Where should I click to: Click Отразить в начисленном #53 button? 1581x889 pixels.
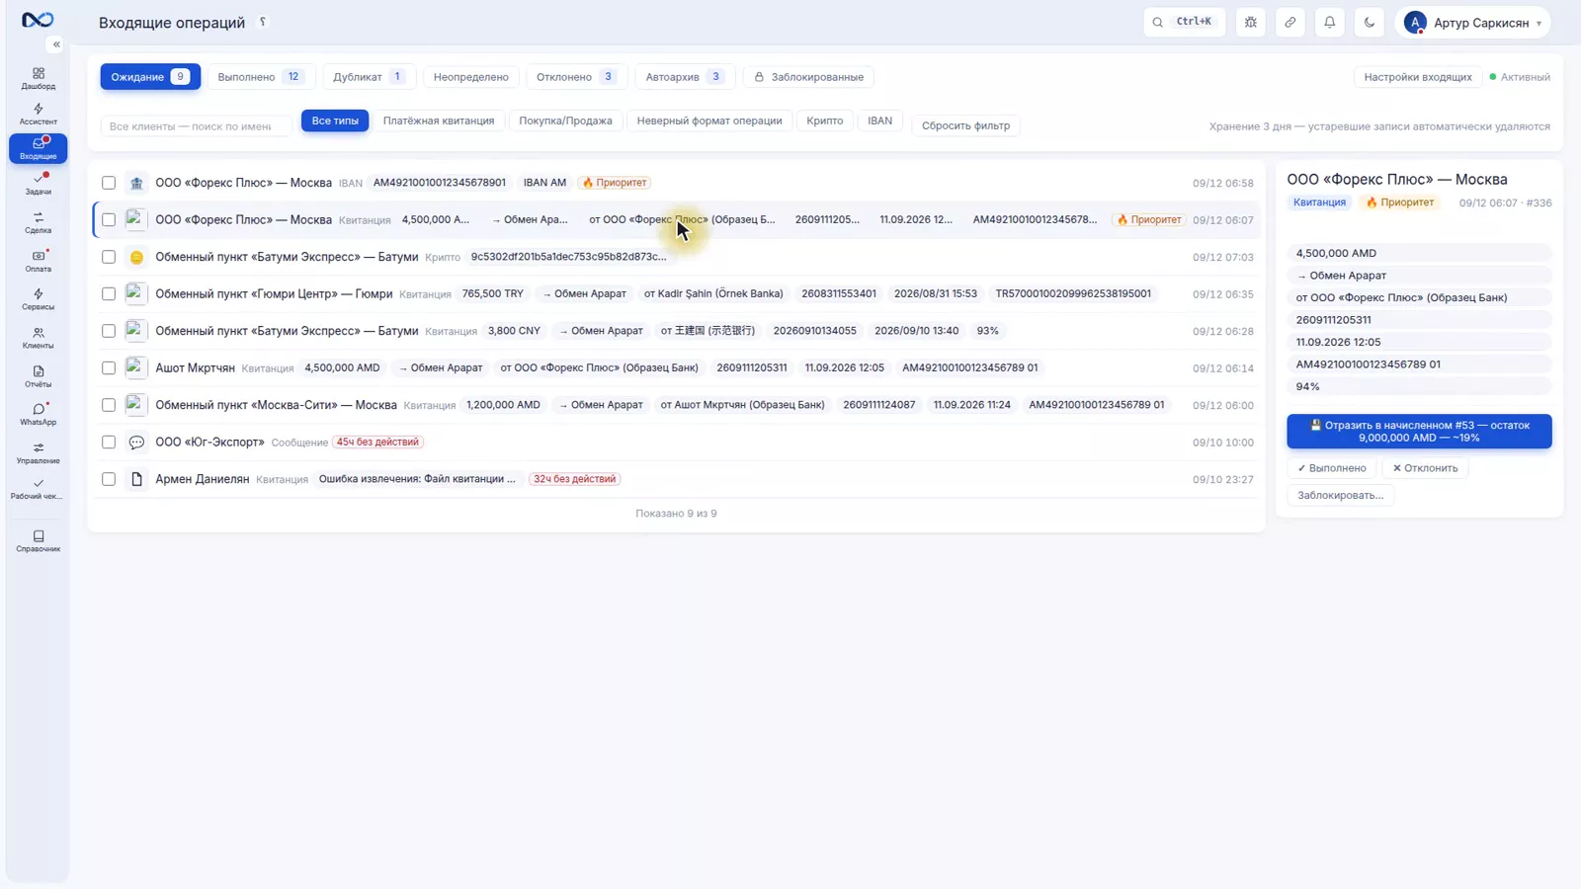tap(1419, 432)
